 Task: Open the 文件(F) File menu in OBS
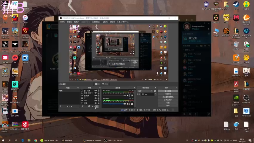[x=62, y=22]
